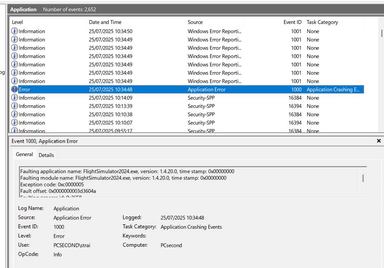Select Security-SPP event at 10:10:07
This screenshot has height=268, width=384.
pyautogui.click(x=187, y=123)
